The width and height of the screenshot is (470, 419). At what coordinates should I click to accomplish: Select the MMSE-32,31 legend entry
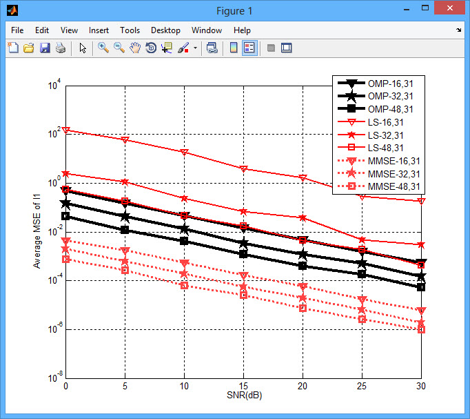(378, 174)
